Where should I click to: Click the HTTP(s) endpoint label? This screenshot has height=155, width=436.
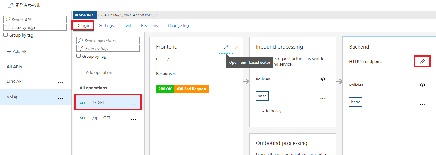point(366,62)
